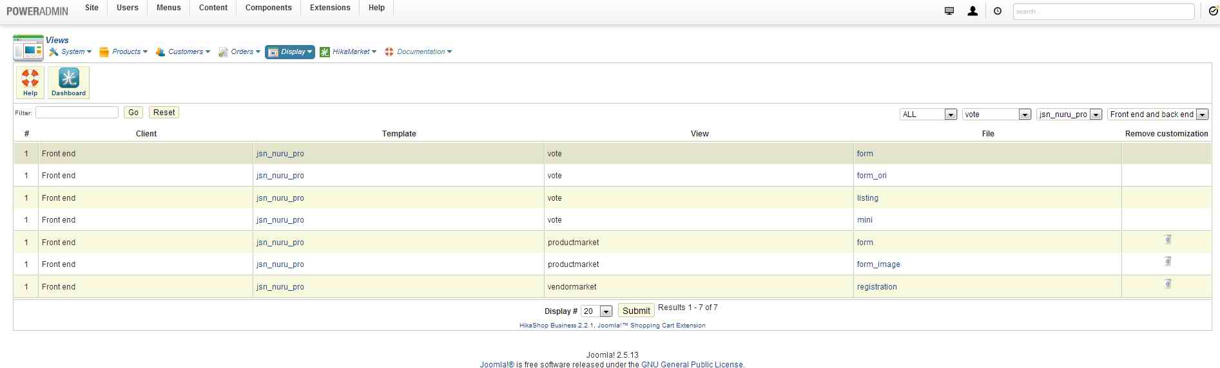Click the Template column header
This screenshot has width=1220, height=368.
tap(399, 134)
